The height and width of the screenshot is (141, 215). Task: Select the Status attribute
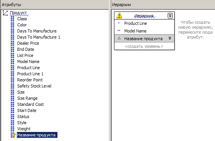[23, 117]
